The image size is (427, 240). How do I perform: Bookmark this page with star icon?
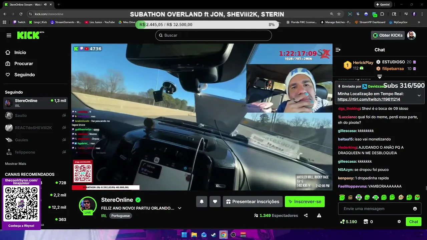[339, 14]
